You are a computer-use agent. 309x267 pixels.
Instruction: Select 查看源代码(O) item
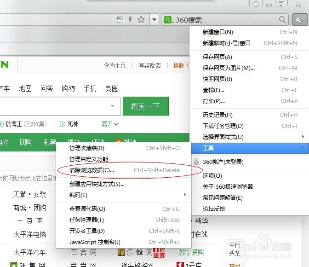tap(124, 209)
